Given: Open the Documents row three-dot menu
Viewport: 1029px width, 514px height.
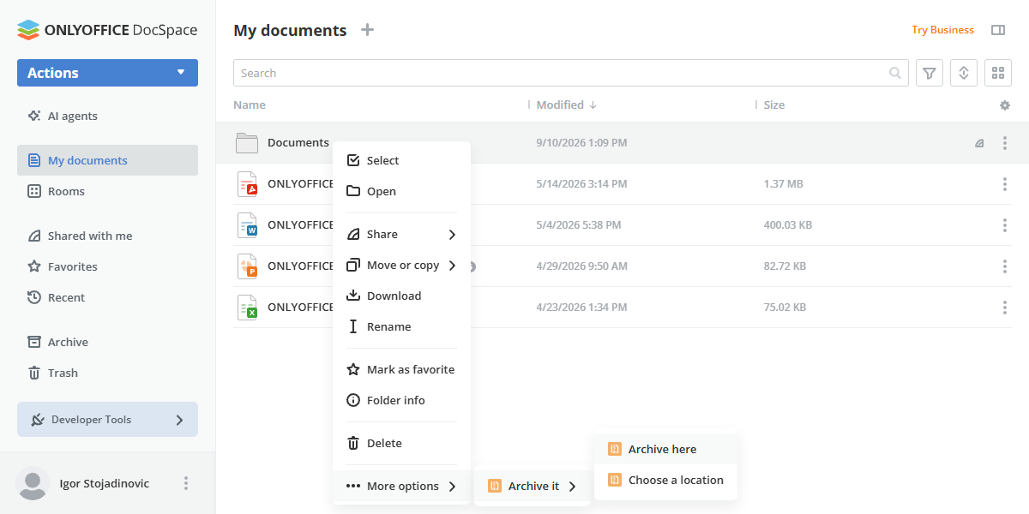Looking at the screenshot, I should [x=1005, y=143].
